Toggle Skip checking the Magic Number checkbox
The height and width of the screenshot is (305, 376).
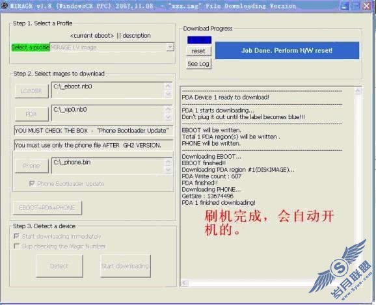pyautogui.click(x=16, y=246)
